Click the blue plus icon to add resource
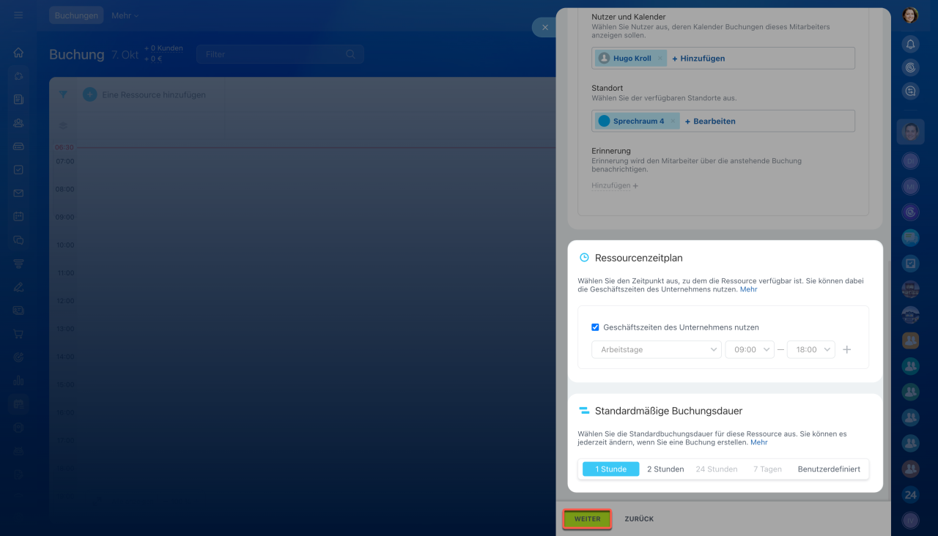The image size is (938, 536). coord(90,94)
